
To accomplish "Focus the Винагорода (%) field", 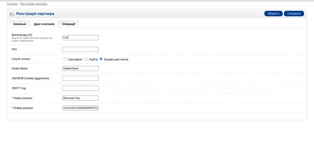I will click(x=80, y=38).
